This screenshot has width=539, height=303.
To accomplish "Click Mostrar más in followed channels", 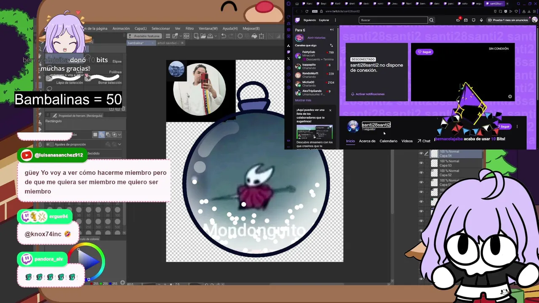I will (x=303, y=100).
